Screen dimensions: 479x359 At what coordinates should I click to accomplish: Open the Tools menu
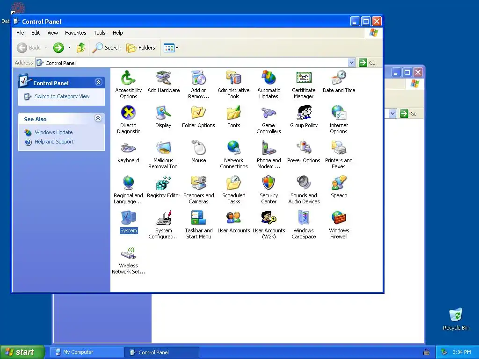click(x=99, y=33)
